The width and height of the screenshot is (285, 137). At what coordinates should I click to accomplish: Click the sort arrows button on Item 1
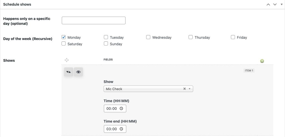coord(68,72)
